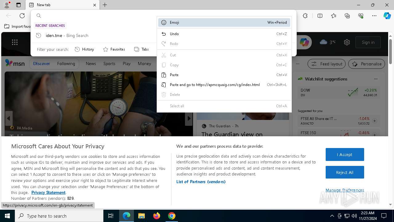The width and height of the screenshot is (394, 222).
Task: Open MSN page settings gear
Action: click(347, 42)
